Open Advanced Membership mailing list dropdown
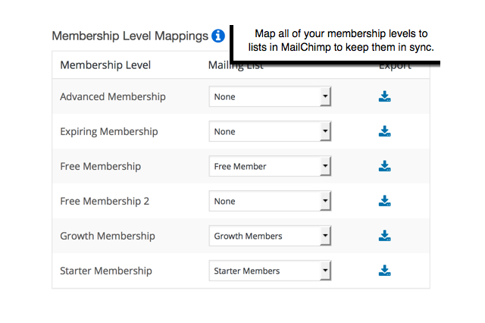Image resolution: width=485 pixels, height=323 pixels. pyautogui.click(x=270, y=97)
